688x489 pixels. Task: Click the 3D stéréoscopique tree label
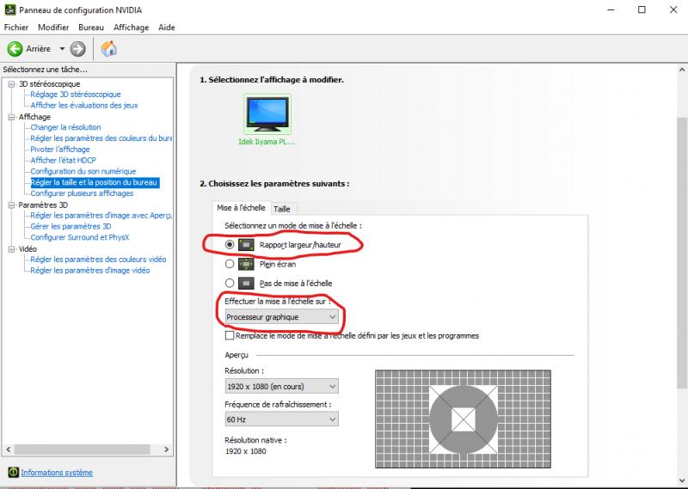click(50, 83)
